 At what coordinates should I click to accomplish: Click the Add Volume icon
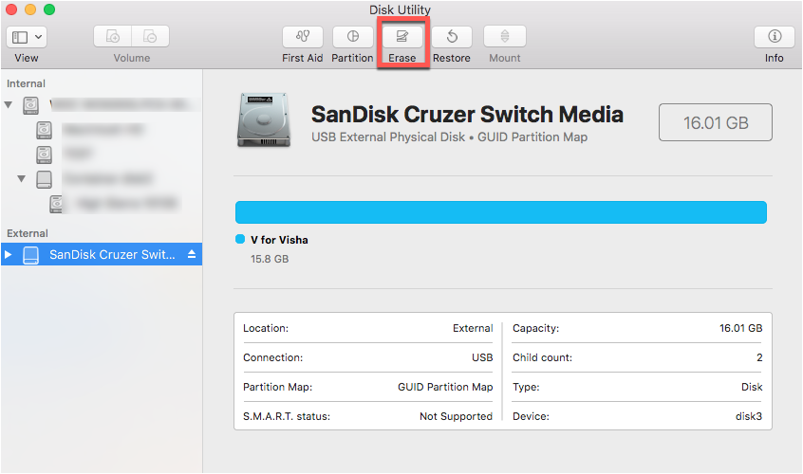113,36
